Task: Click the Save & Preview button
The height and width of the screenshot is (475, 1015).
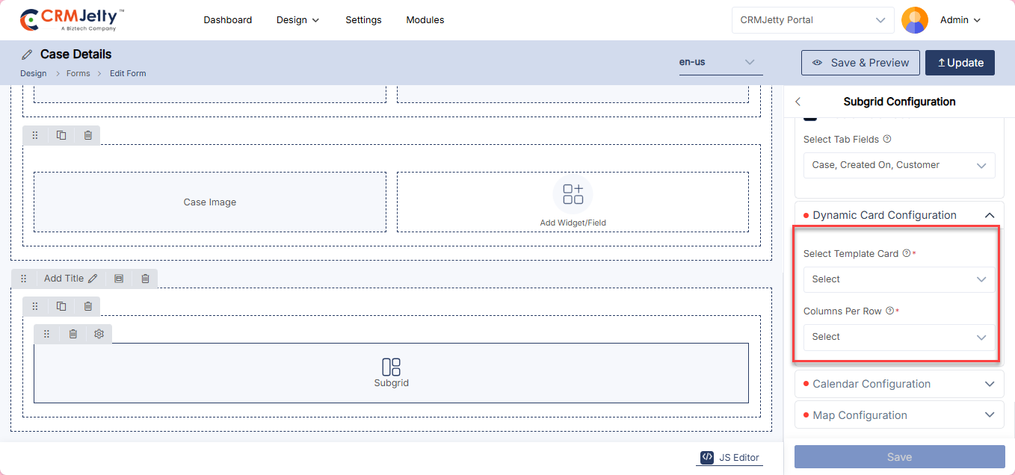Action: (860, 63)
